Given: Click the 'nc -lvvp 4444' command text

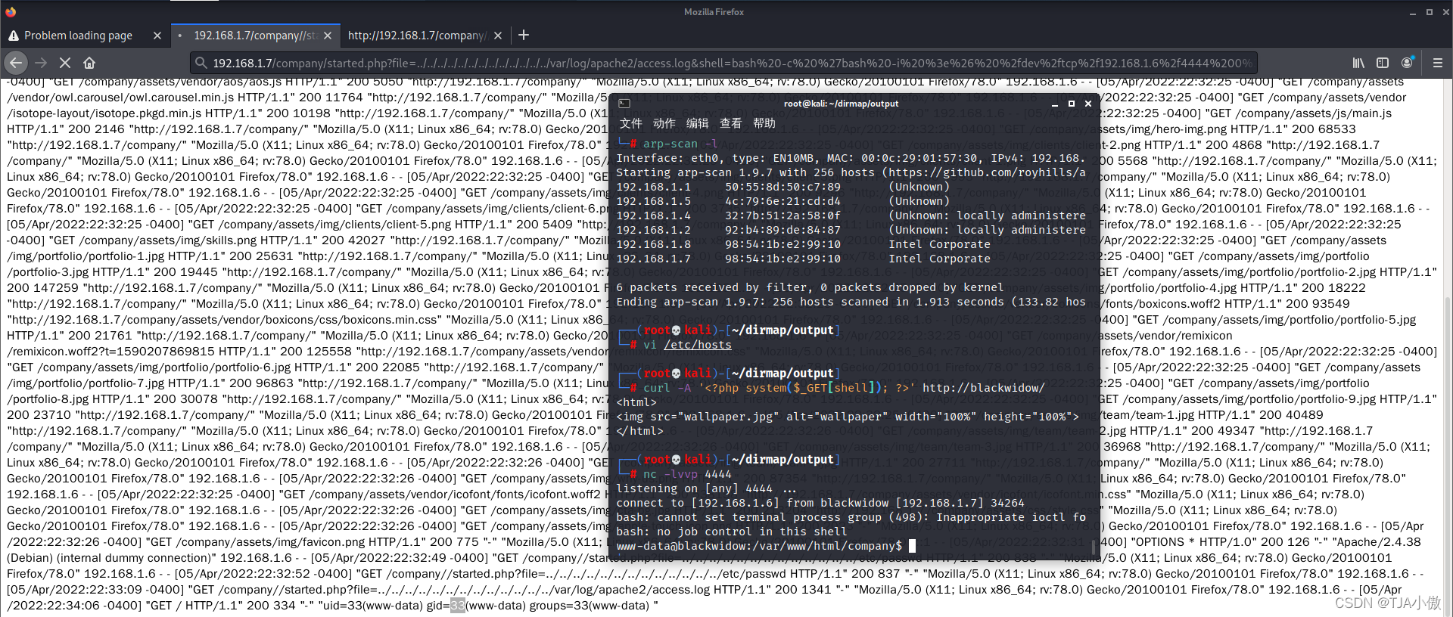Looking at the screenshot, I should [x=687, y=474].
